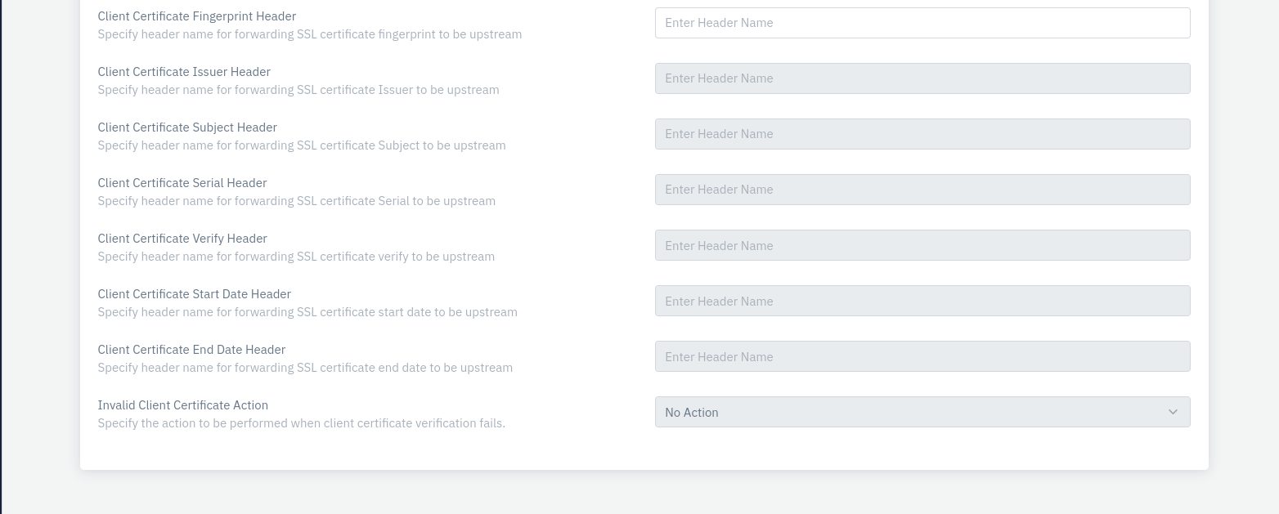
Task: Click the 'Client Certificate Fingerprint Header' label
Action: coord(196,16)
